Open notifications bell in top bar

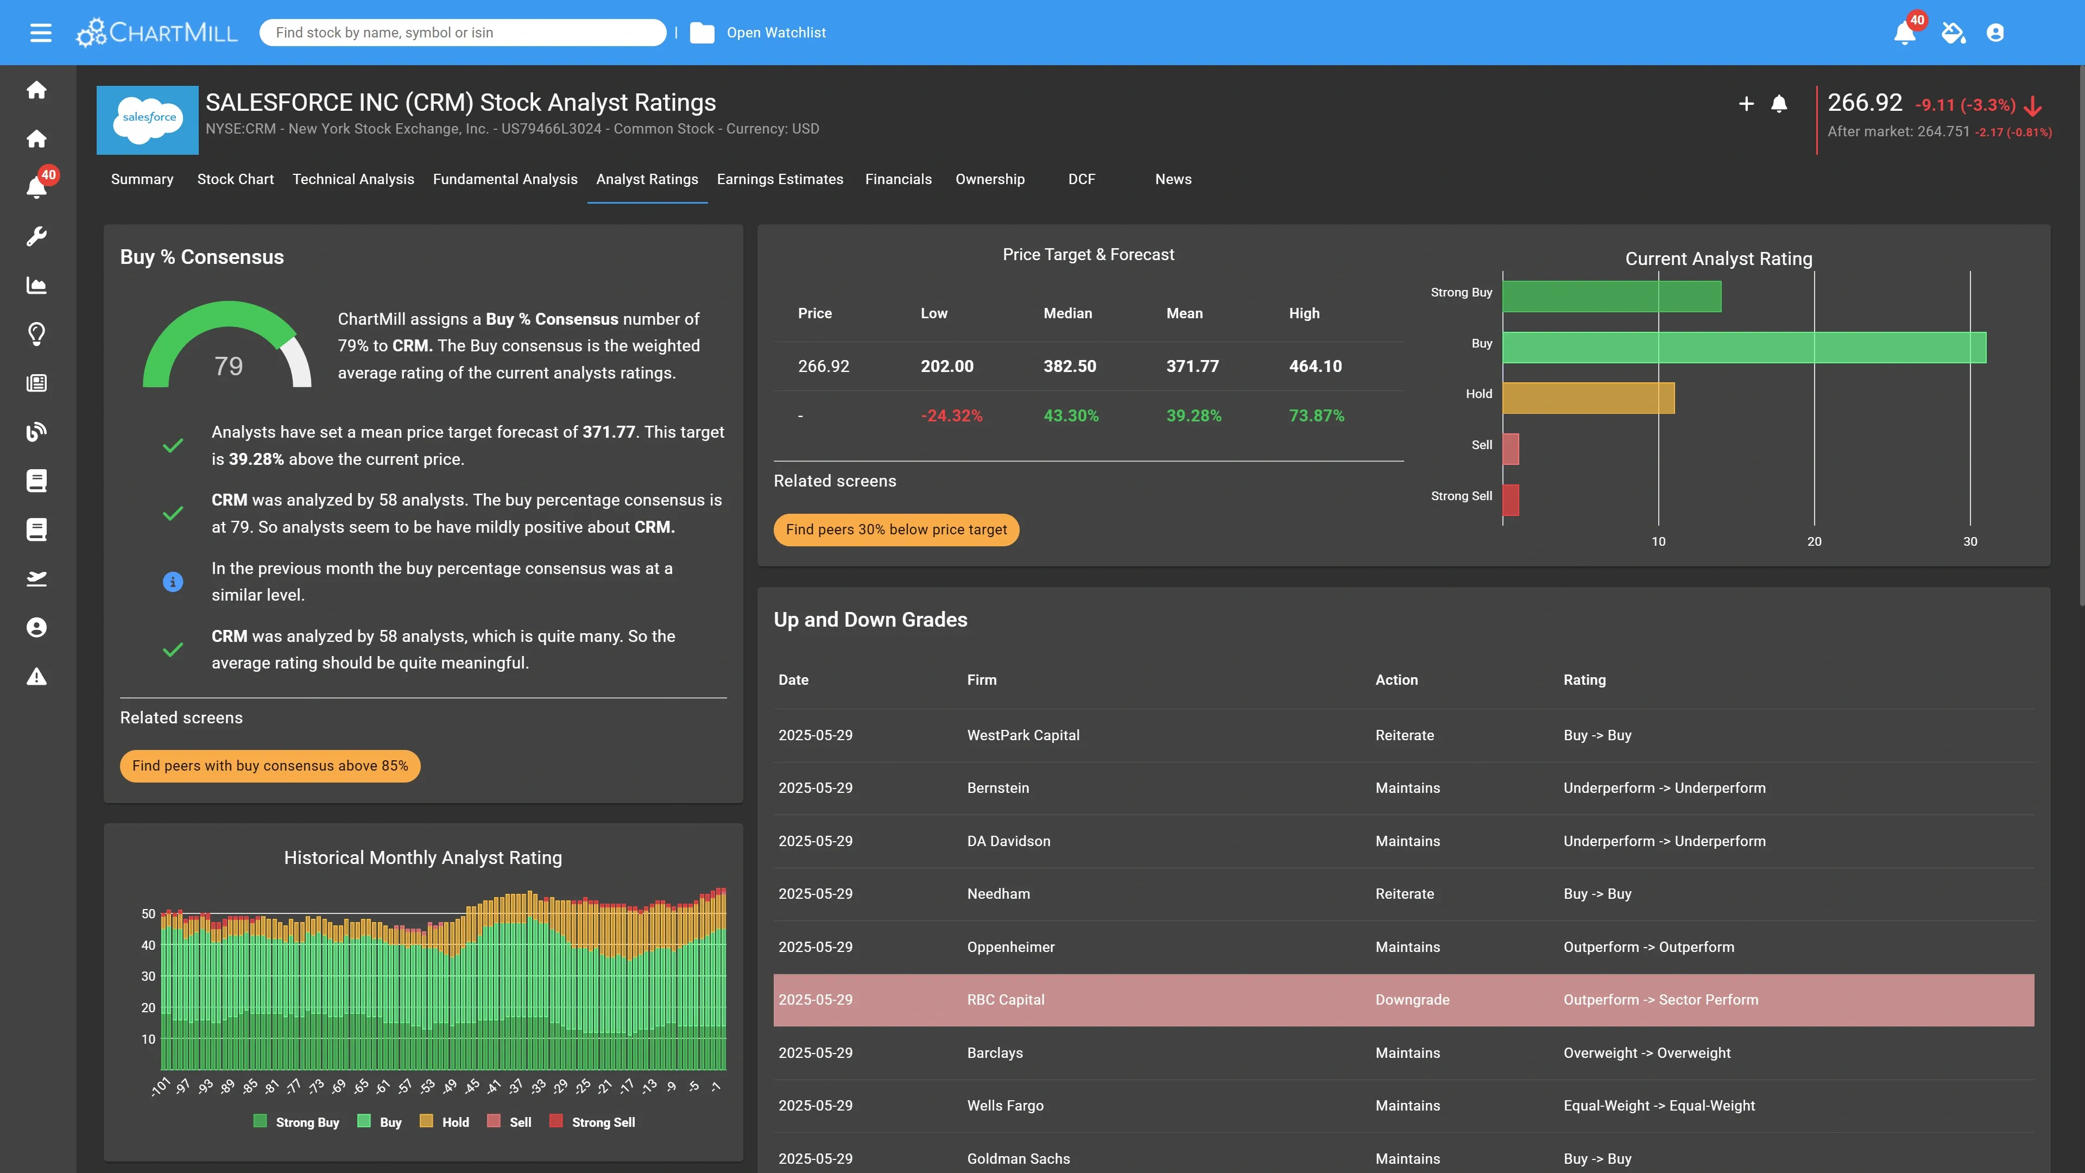point(1905,33)
